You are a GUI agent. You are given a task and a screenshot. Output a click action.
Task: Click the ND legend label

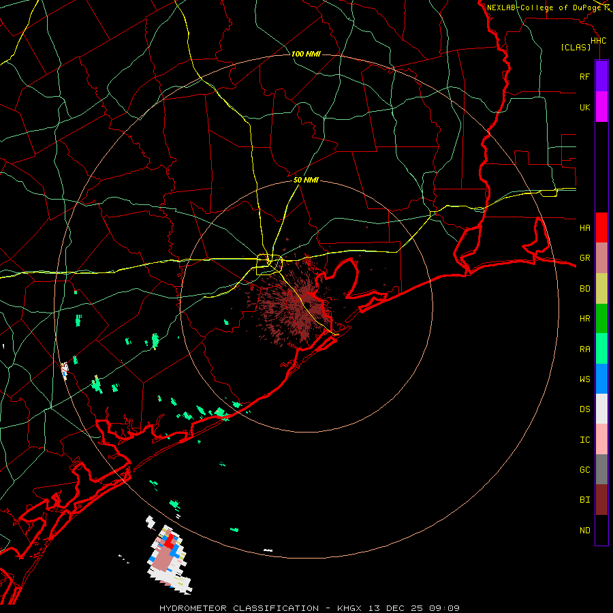tap(584, 530)
